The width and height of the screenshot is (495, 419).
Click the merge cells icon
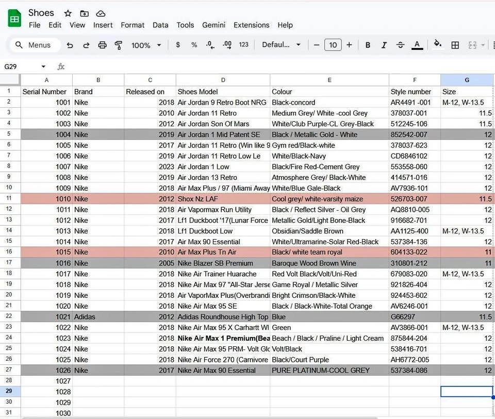(472, 45)
